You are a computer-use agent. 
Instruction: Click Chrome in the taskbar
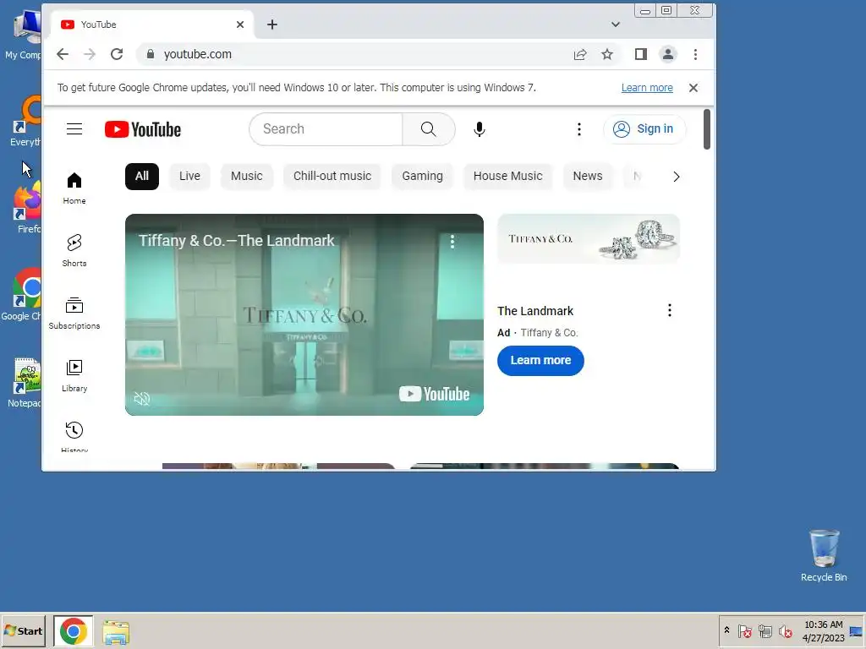pyautogui.click(x=74, y=630)
